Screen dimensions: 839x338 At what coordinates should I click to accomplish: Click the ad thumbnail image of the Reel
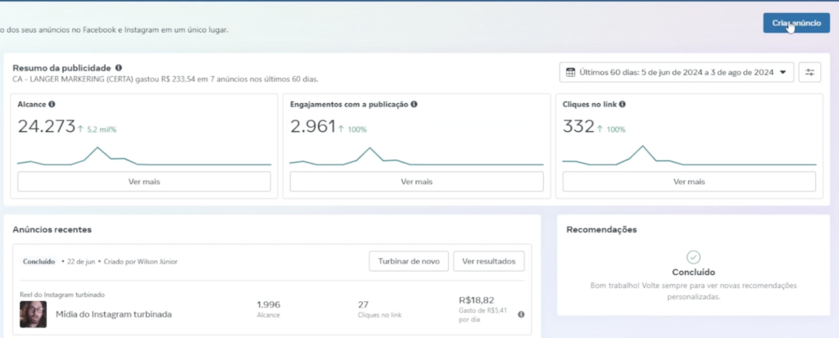point(33,314)
